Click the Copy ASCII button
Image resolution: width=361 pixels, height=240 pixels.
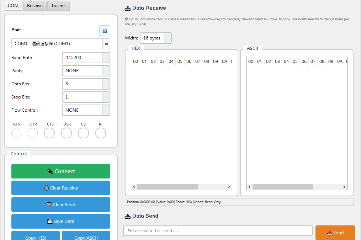86,236
